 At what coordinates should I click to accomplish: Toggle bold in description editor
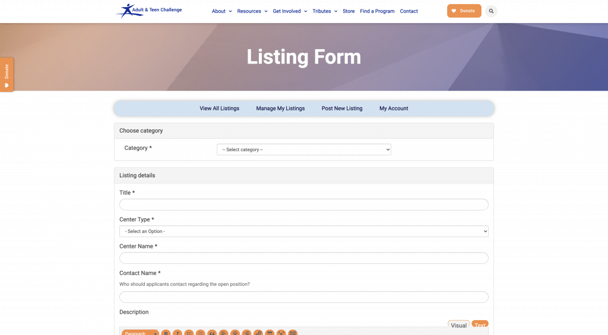tap(166, 333)
